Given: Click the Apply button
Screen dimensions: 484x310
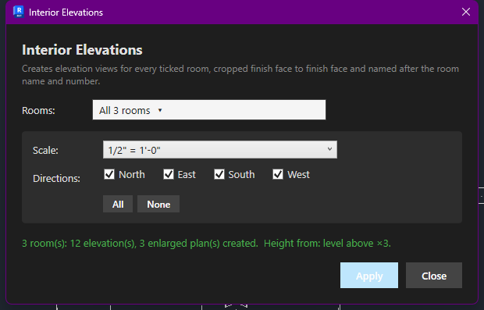Looking at the screenshot, I should [369, 276].
